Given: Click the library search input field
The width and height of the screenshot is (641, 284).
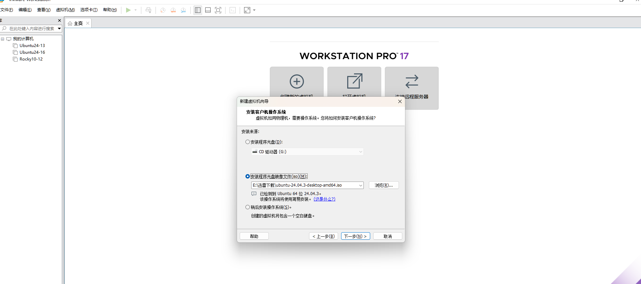Looking at the screenshot, I should [x=32, y=28].
